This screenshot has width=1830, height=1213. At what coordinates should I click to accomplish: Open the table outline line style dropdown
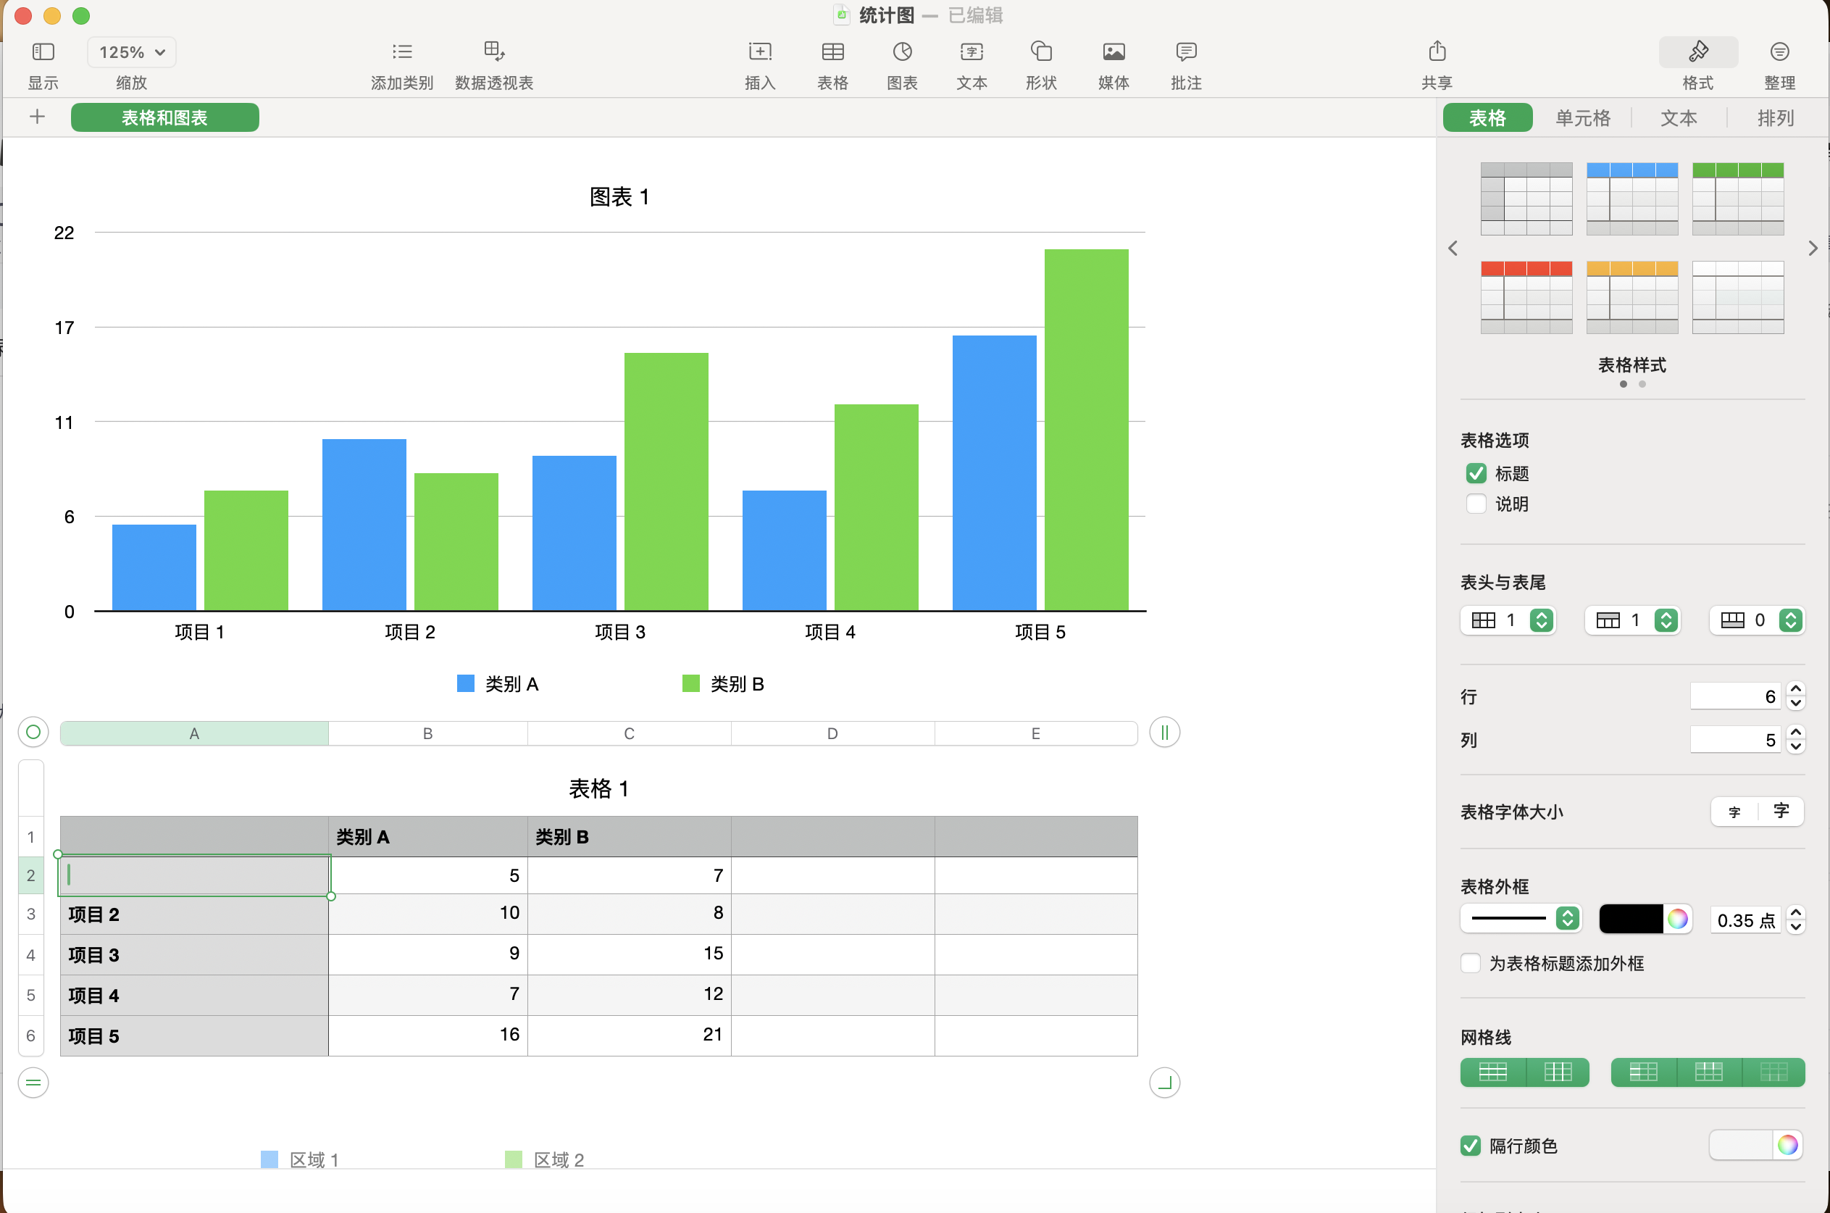[x=1521, y=918]
